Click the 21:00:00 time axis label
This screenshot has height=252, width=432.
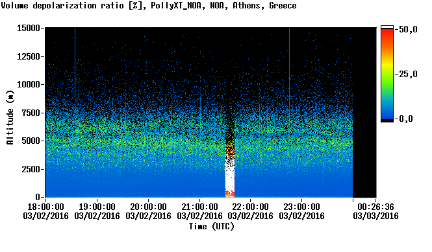[199, 207]
